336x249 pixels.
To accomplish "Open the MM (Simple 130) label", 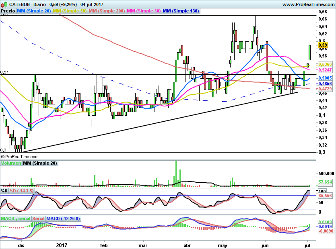I will coord(181,11).
